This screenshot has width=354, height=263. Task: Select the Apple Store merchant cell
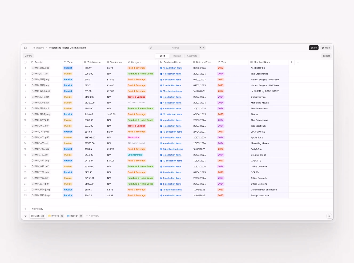click(268, 138)
